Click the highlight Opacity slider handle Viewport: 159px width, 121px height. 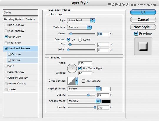(88, 95)
